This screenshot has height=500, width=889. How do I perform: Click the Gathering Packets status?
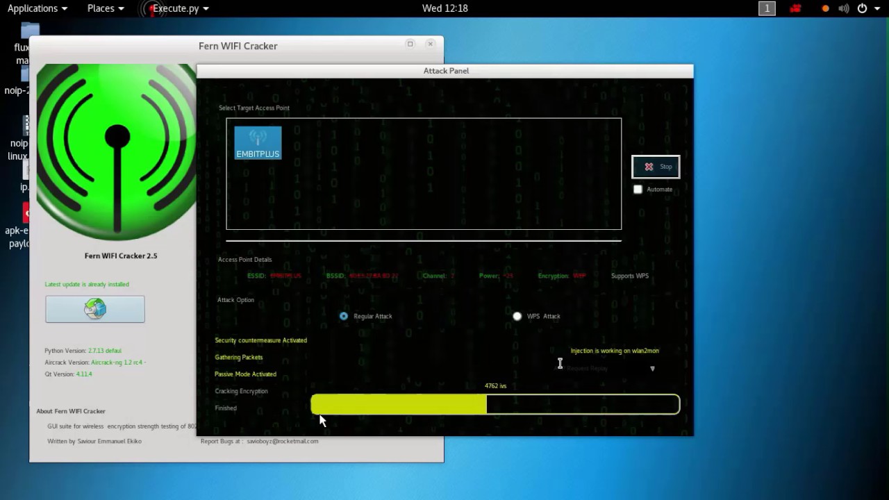239,357
